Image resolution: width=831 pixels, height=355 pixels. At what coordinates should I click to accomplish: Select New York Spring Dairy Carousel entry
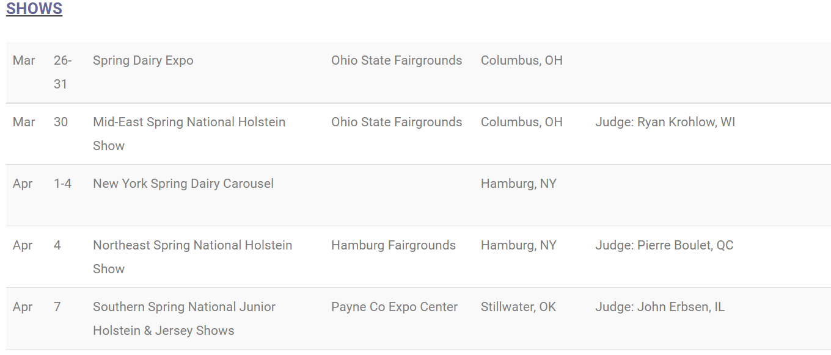183,184
